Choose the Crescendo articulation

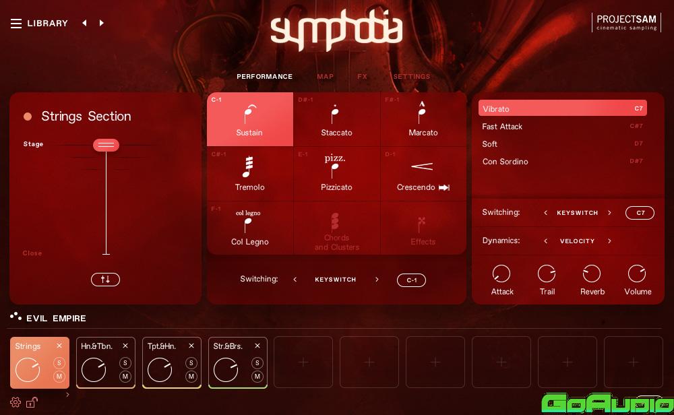click(423, 174)
